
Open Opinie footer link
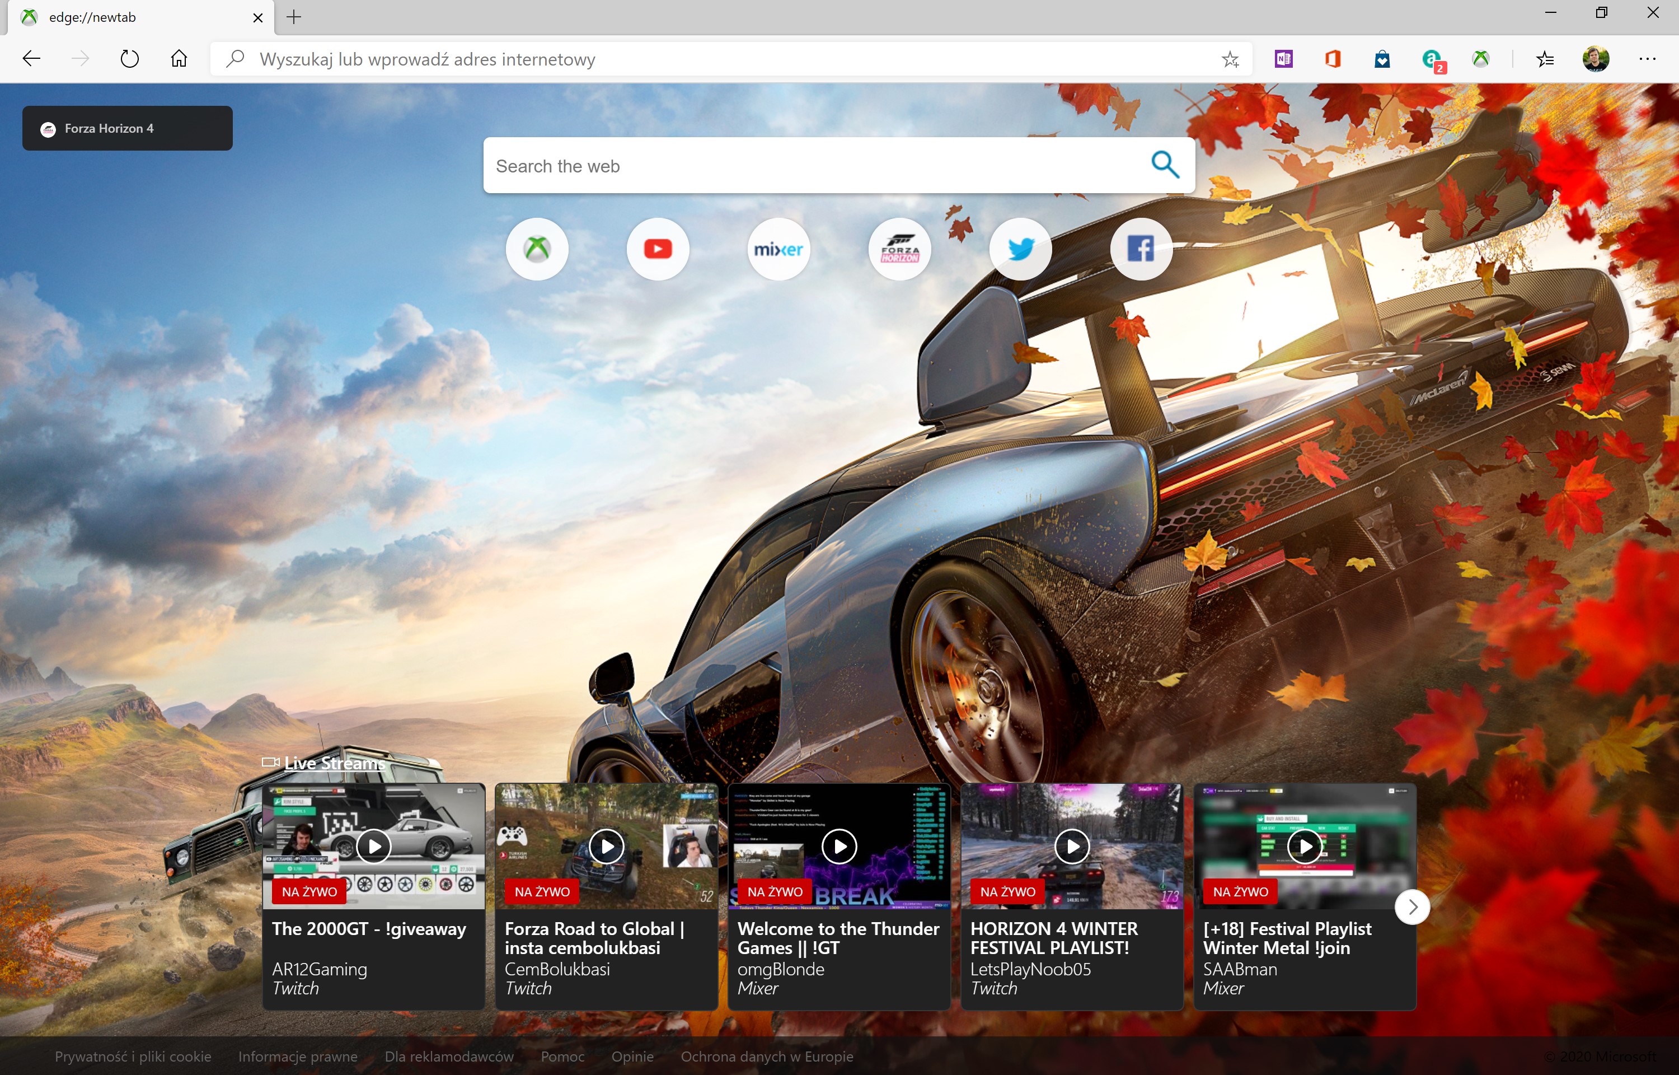(632, 1056)
